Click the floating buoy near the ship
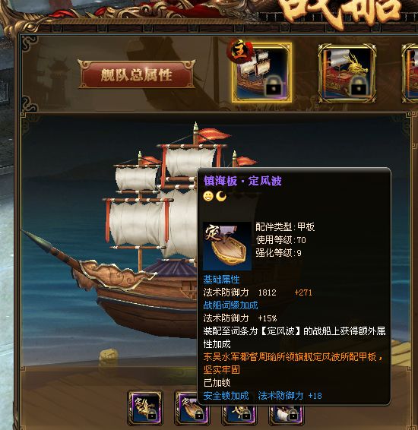418x430 pixels. click(109, 356)
